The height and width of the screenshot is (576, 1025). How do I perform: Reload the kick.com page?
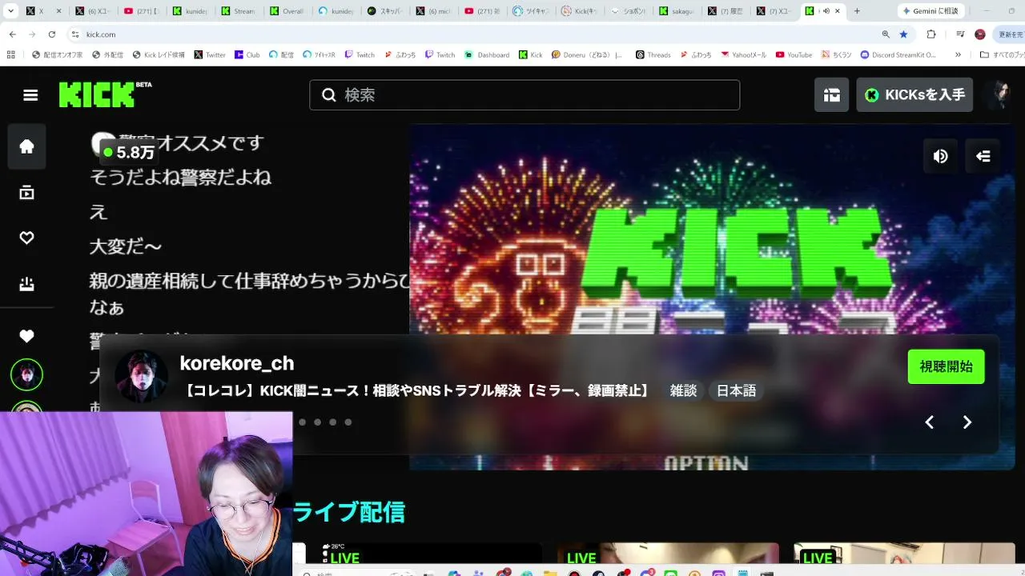pos(52,34)
